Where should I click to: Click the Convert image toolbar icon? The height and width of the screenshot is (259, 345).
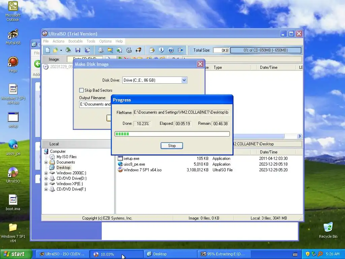[x=120, y=50]
